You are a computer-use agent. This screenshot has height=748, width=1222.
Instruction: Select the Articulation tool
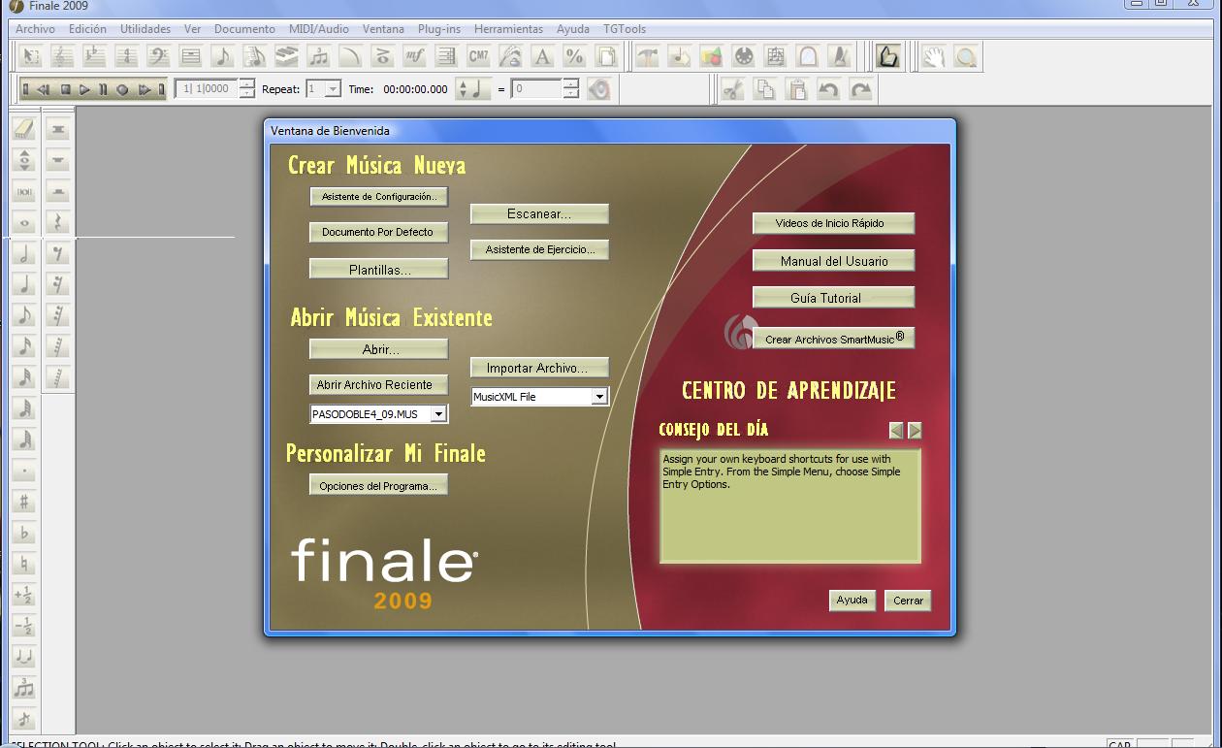pyautogui.click(x=383, y=57)
